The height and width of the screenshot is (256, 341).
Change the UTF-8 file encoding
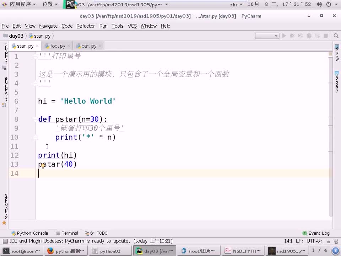314,241
